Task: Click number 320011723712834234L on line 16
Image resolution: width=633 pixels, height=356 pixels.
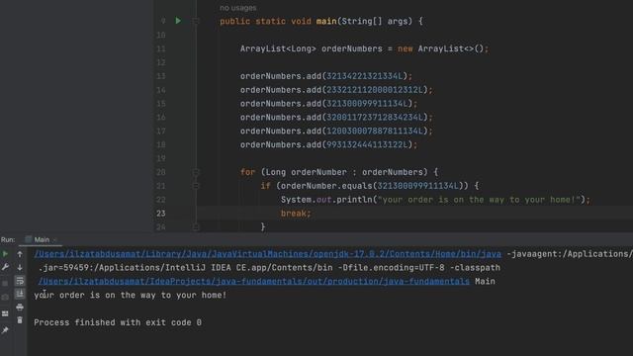Action: pos(375,118)
